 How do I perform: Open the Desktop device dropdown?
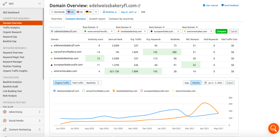coord(110,12)
